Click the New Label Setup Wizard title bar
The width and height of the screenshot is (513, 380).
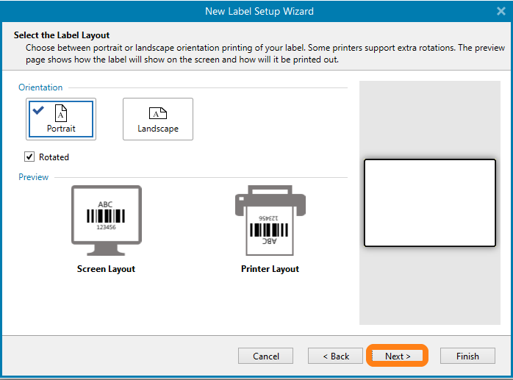257,11
